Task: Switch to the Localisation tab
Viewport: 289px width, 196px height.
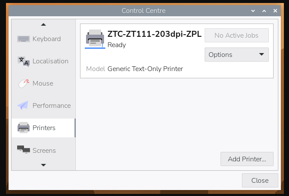Action: point(51,61)
